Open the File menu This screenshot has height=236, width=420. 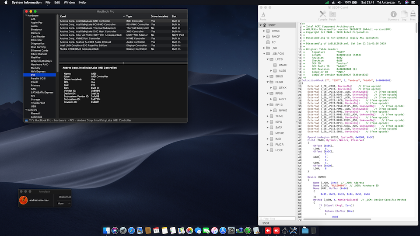click(48, 3)
